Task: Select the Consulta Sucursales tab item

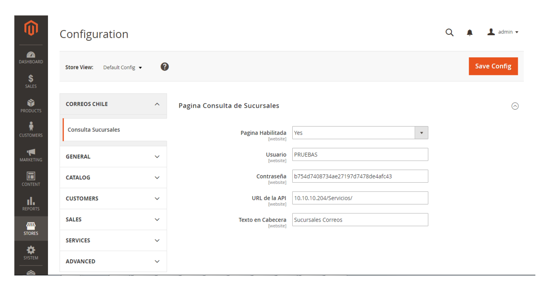Action: (115, 130)
